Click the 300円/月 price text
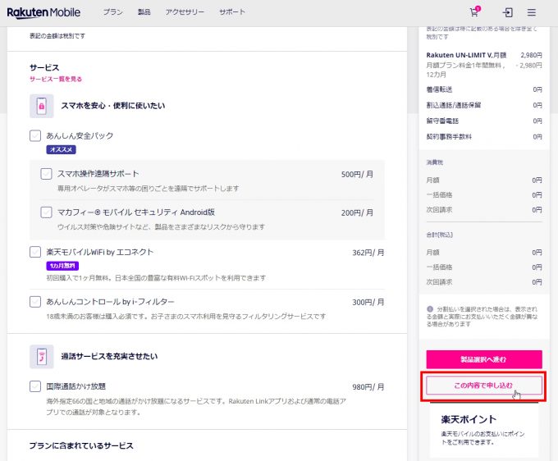 (x=368, y=303)
